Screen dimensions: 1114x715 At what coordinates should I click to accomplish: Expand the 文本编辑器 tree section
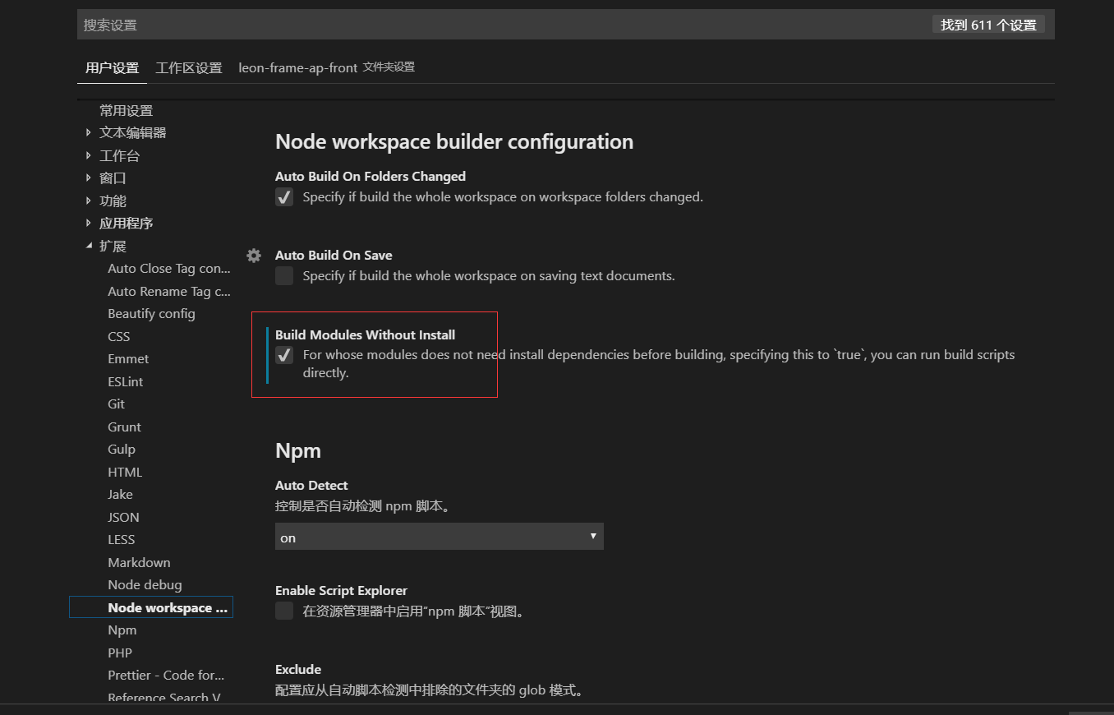click(89, 133)
